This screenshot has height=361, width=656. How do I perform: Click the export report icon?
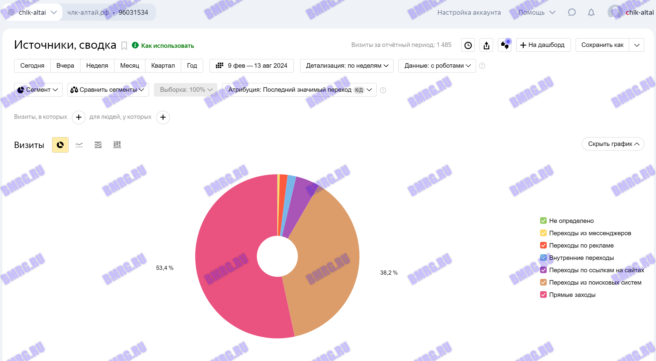coord(487,45)
